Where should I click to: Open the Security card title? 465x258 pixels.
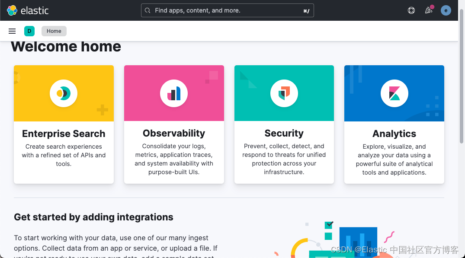(x=284, y=133)
